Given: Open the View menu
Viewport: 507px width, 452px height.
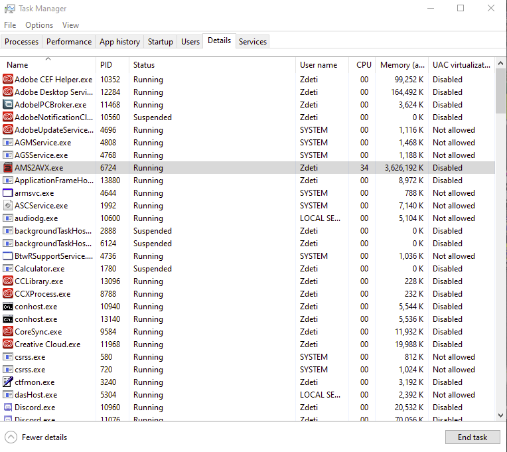Looking at the screenshot, I should pyautogui.click(x=70, y=25).
